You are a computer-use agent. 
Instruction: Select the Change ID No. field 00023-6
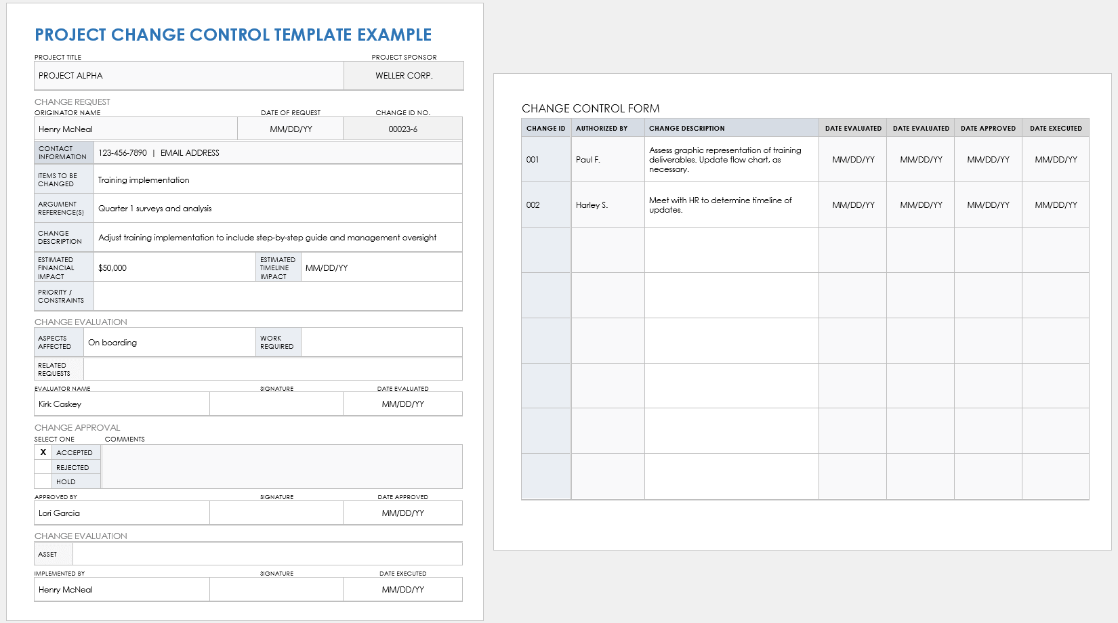coord(402,129)
